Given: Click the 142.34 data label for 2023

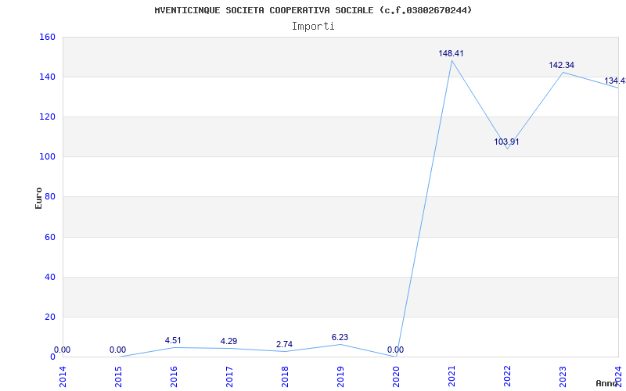Looking at the screenshot, I should (x=561, y=65).
